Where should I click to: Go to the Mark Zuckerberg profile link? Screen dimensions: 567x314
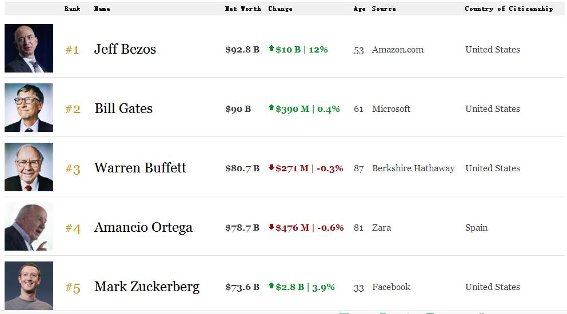coord(147,287)
